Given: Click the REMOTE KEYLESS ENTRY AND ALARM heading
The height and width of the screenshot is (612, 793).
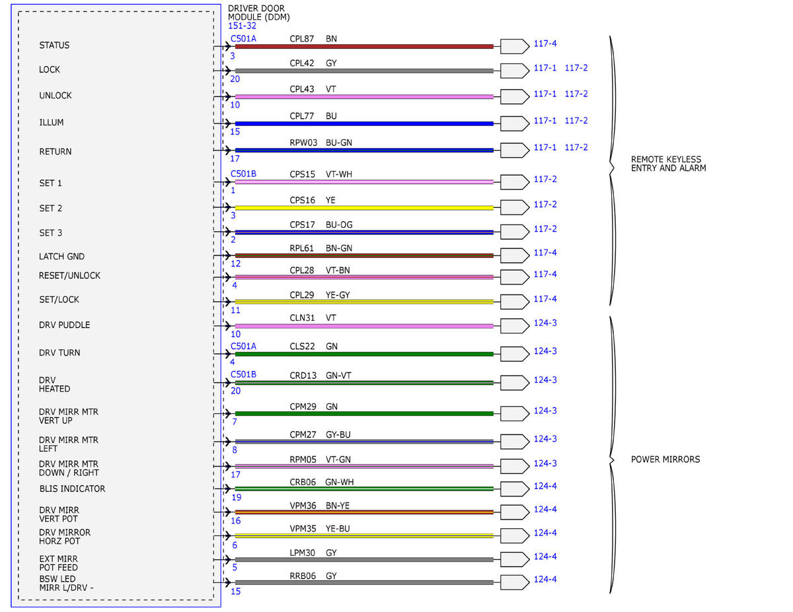Looking at the screenshot, I should tap(669, 164).
